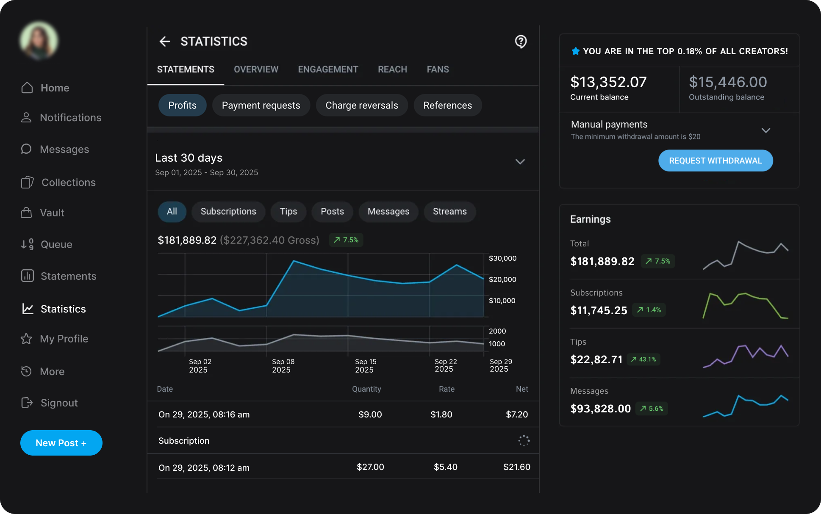Open the help question mark icon
Viewport: 821px width, 514px height.
pyautogui.click(x=521, y=41)
